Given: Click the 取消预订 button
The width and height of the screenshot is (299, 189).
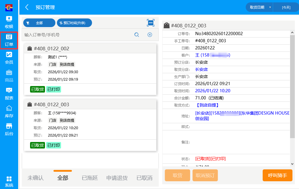Looking at the screenshot, I should (205, 175).
